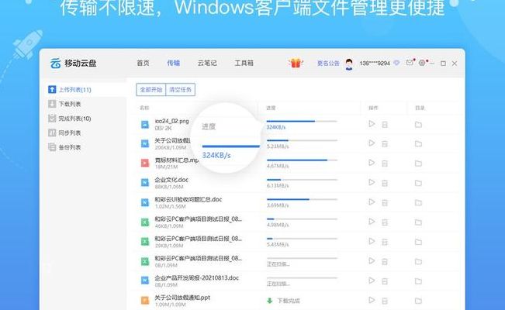Delete the 5.23MB/s upload task

pyautogui.click(x=385, y=143)
